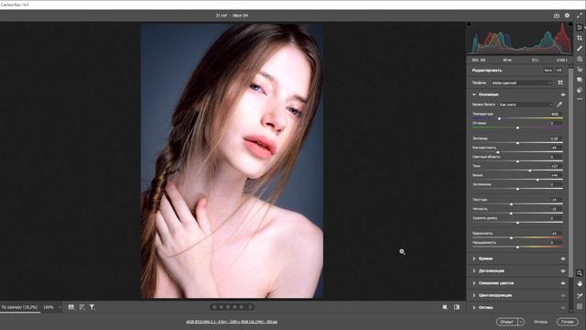Rate the image with one star

[x=214, y=307]
